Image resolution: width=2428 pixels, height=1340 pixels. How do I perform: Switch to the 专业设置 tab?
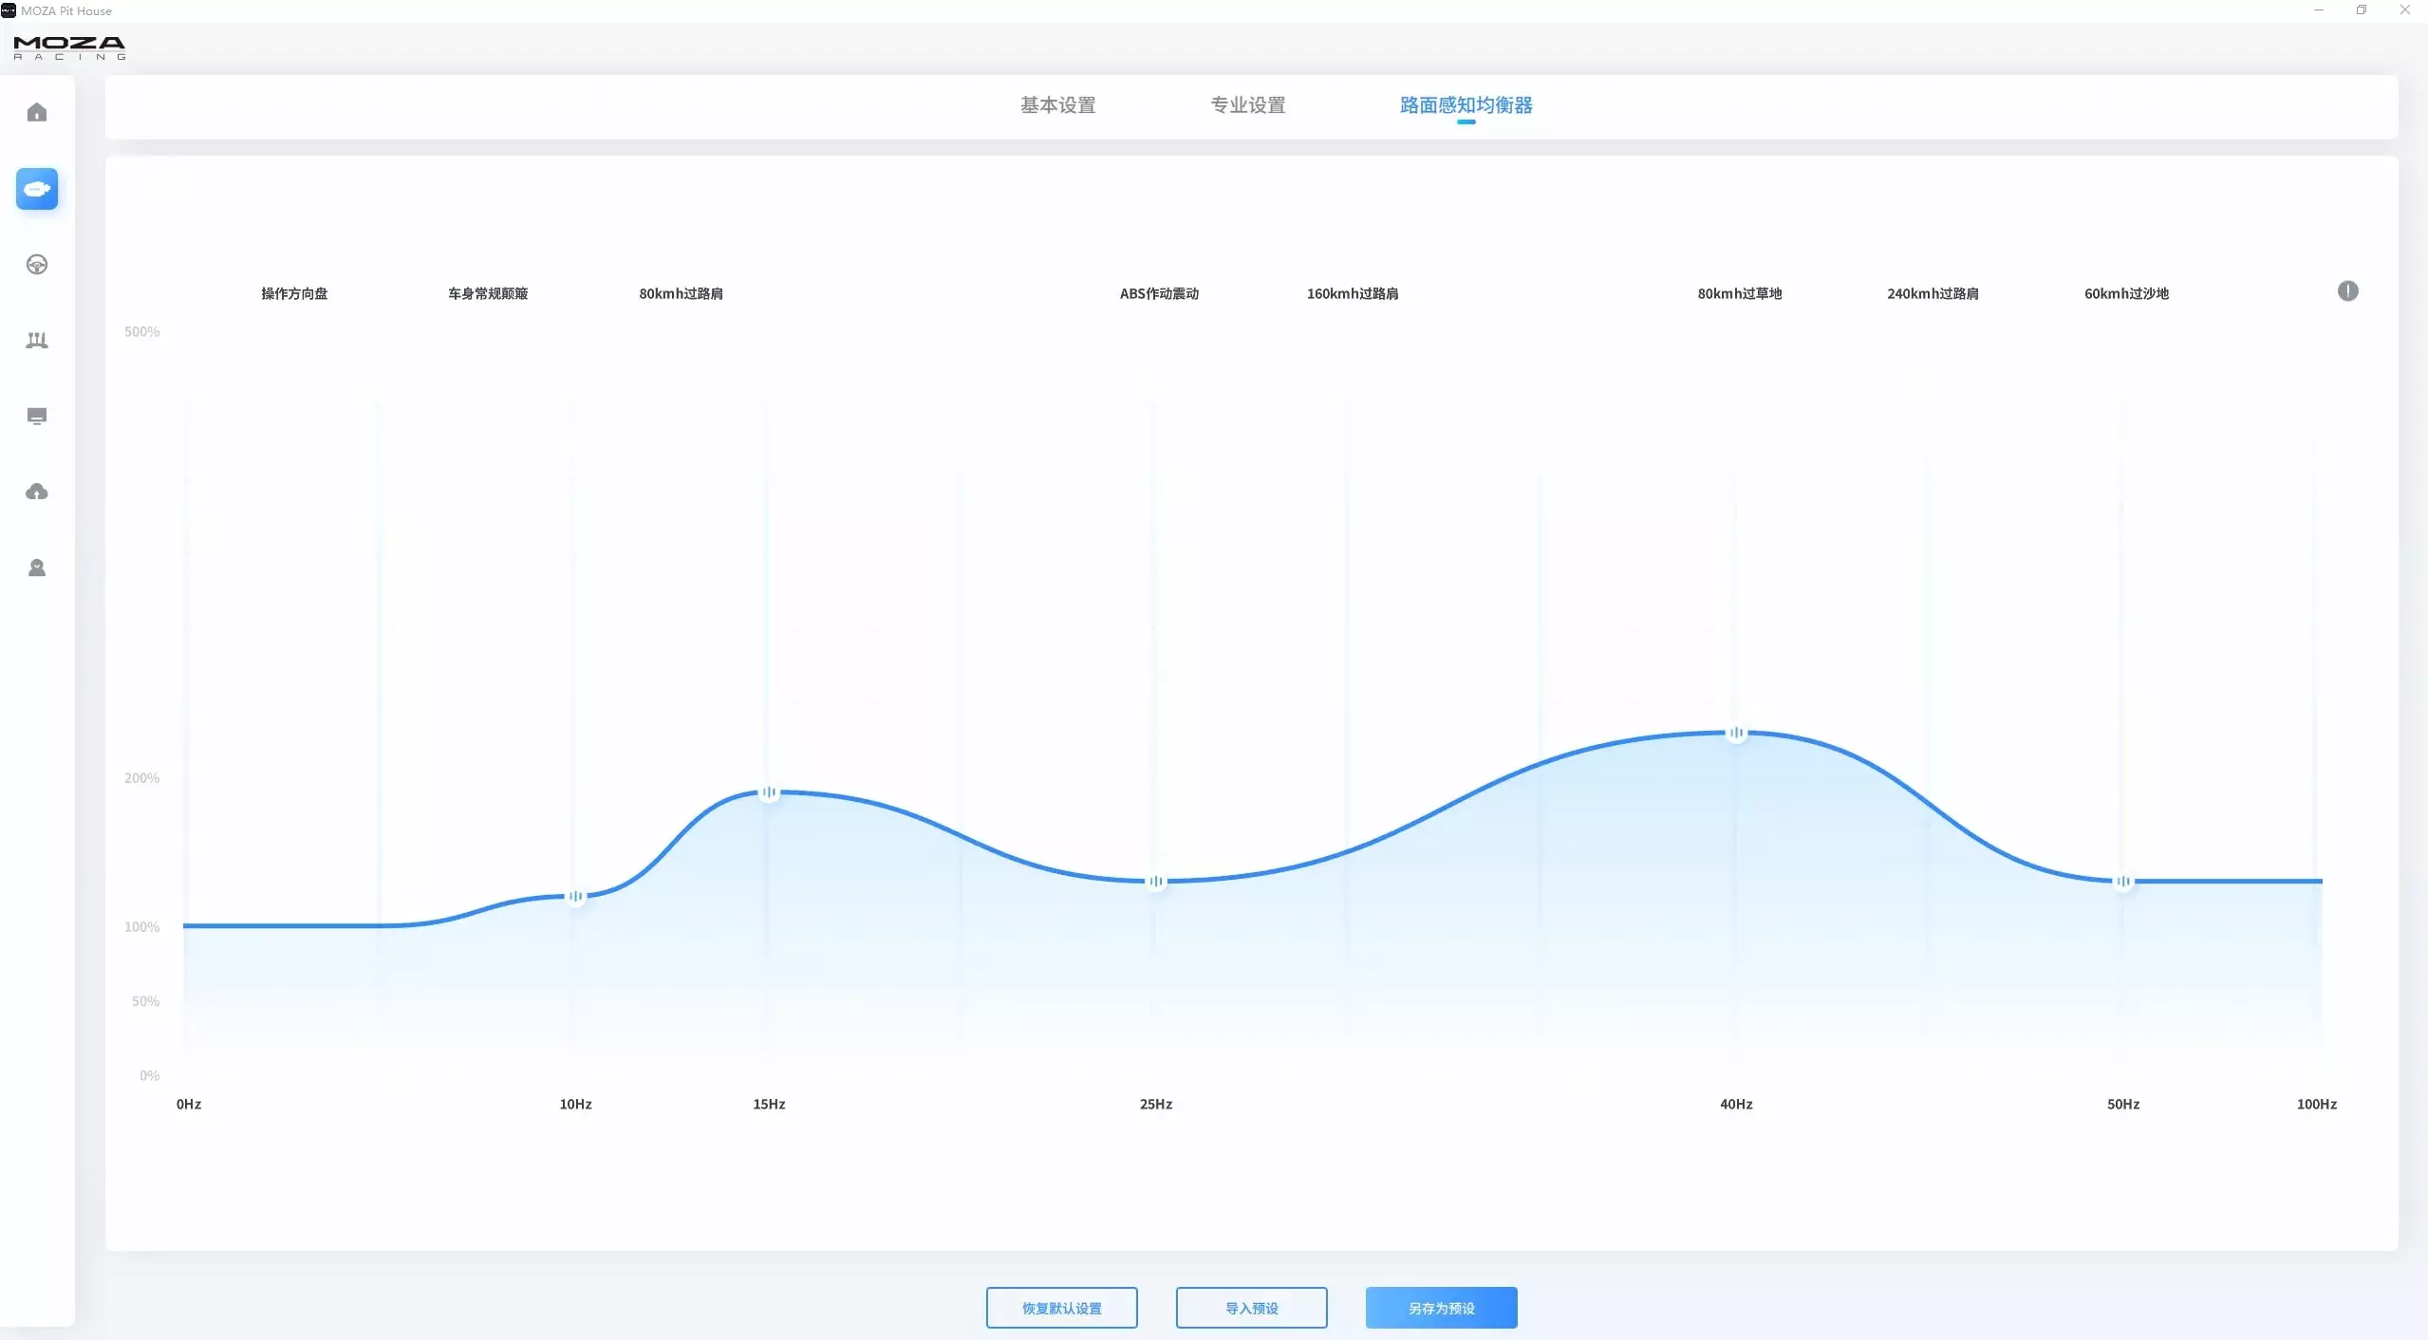[1247, 105]
